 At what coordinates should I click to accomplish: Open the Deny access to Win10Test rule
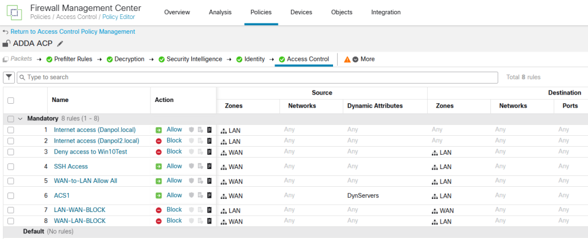click(90, 151)
